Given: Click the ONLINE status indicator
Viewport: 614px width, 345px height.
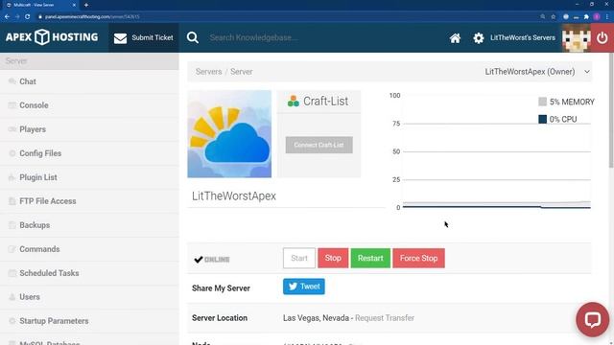Looking at the screenshot, I should 212,260.
